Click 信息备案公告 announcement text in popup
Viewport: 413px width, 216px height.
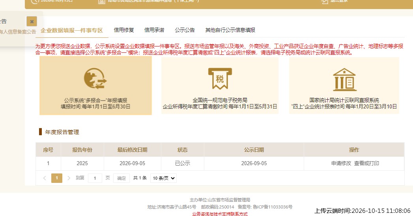[18, 32]
